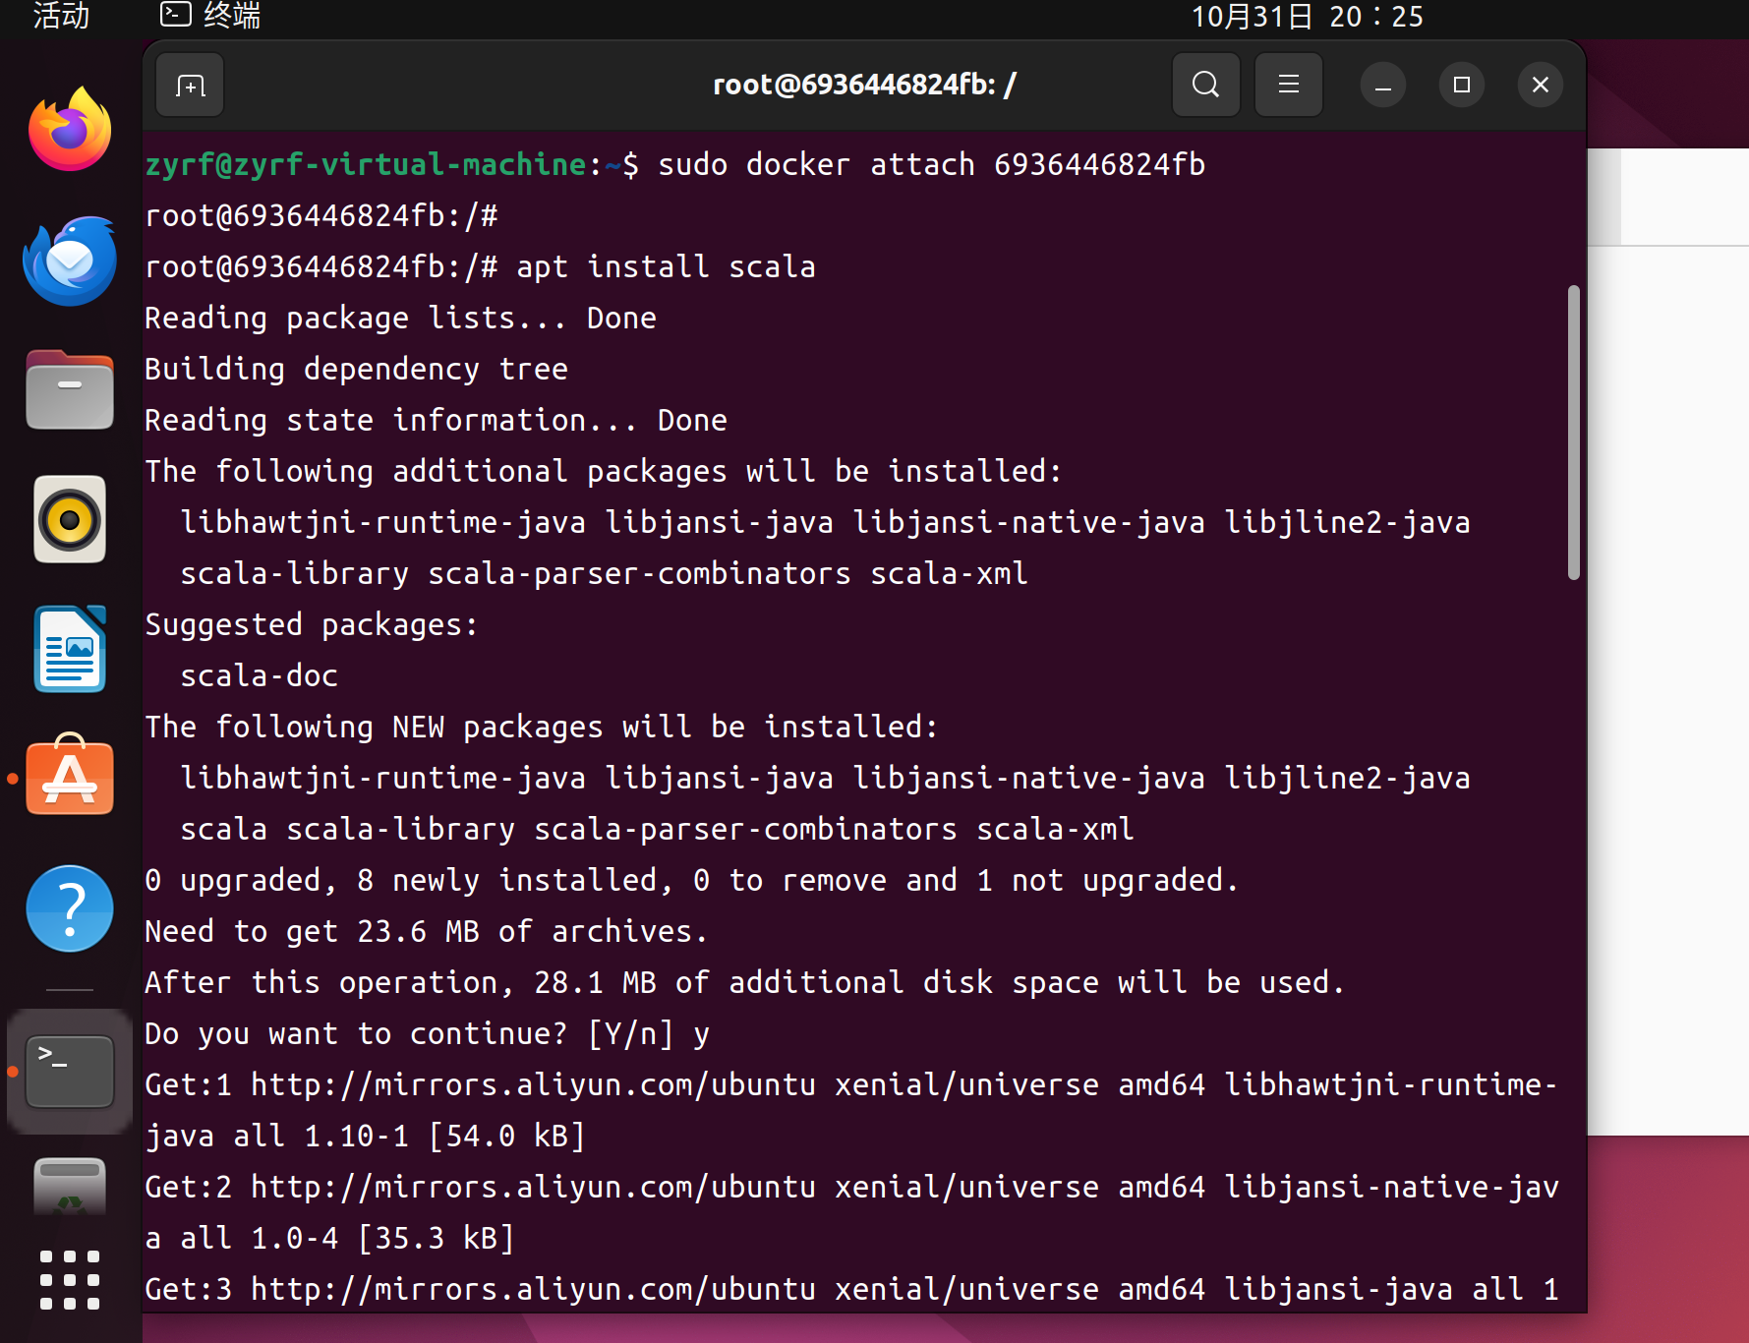Image resolution: width=1749 pixels, height=1343 pixels.
Task: Minimize the terminal window
Action: point(1382,86)
